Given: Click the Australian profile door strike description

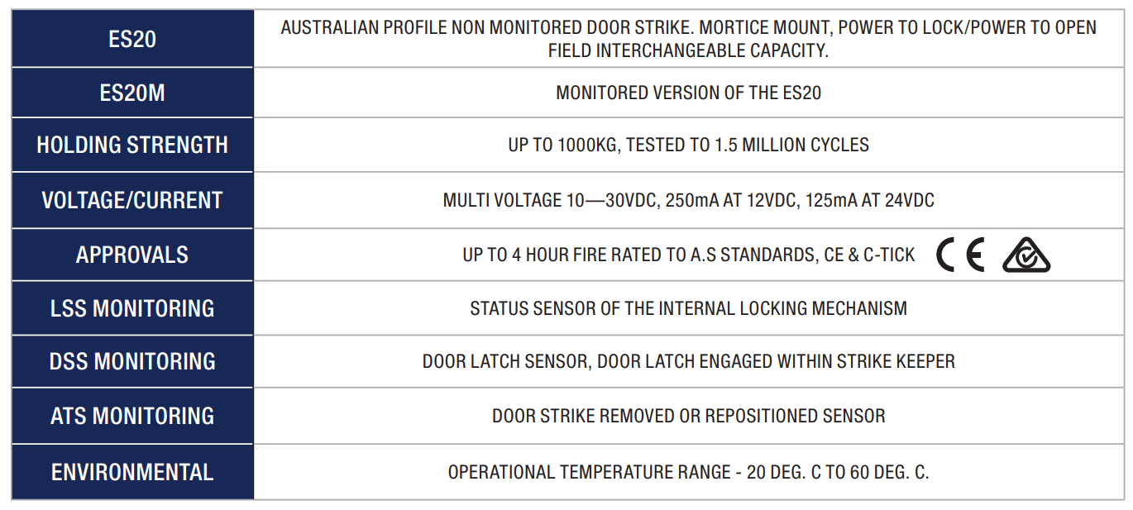Looking at the screenshot, I should (x=688, y=39).
